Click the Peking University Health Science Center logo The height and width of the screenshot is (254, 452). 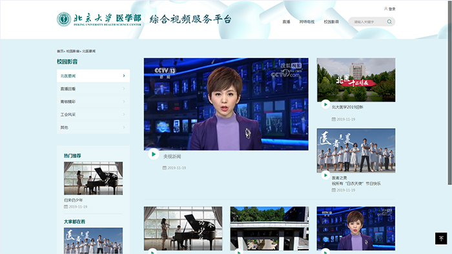tap(99, 19)
